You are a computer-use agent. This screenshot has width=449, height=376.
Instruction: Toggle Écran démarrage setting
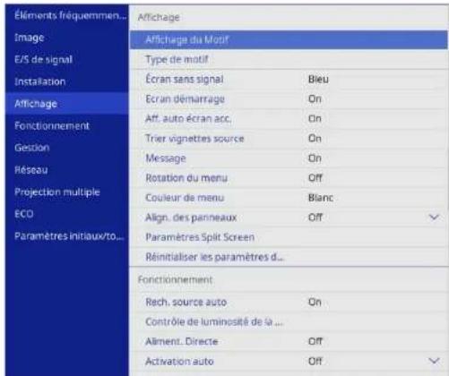click(289, 98)
